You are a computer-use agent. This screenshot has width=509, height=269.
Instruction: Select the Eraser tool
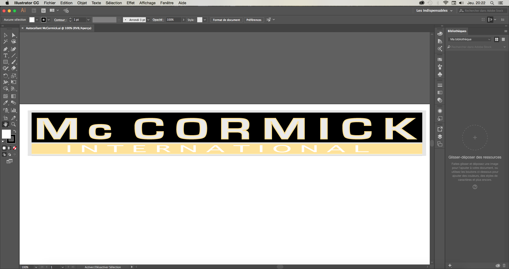point(14,68)
